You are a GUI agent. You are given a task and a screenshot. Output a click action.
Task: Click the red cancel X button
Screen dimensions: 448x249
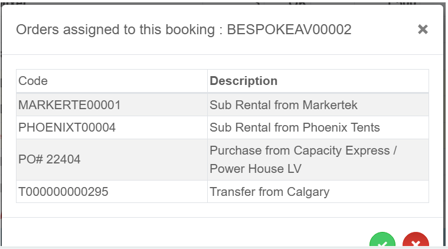click(416, 243)
